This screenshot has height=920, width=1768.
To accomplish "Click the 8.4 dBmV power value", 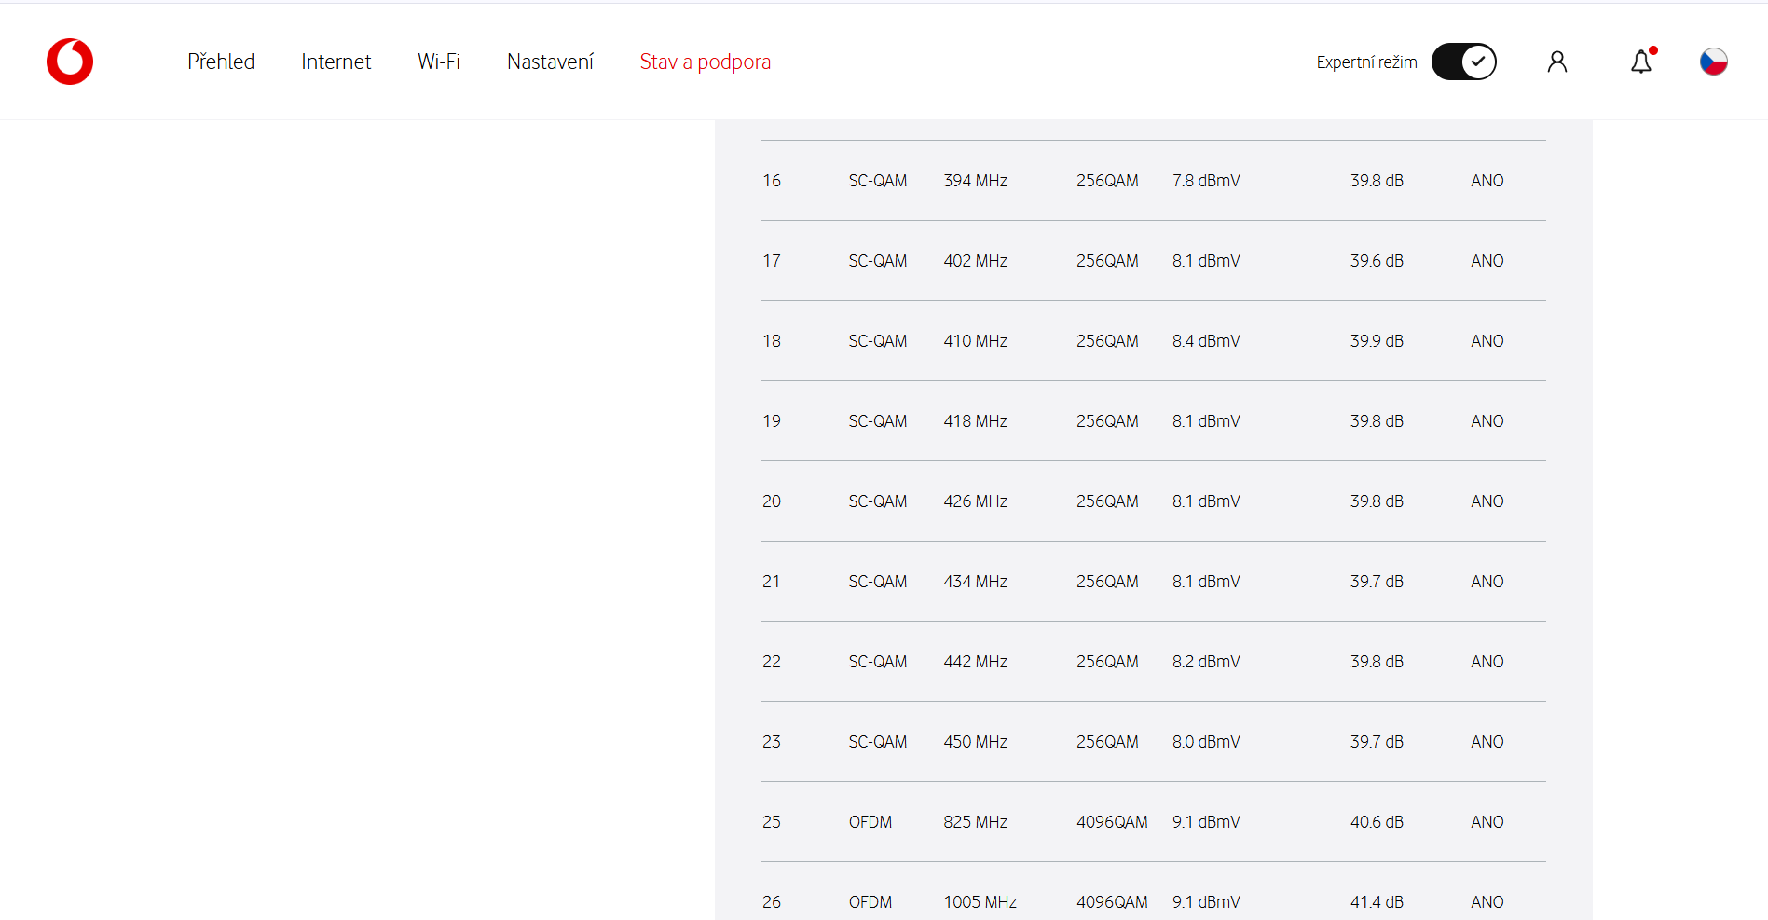I will click(1206, 341).
